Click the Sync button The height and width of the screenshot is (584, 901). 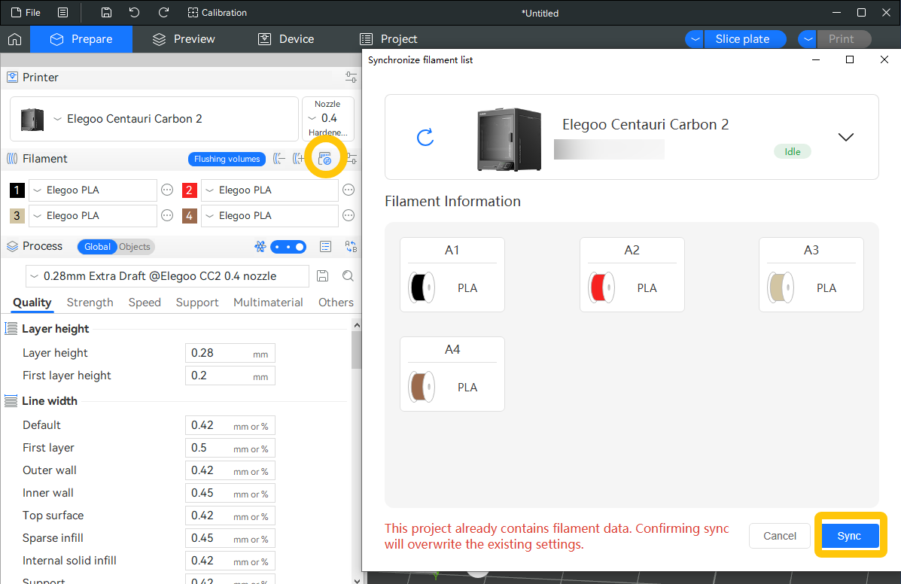[x=850, y=536]
